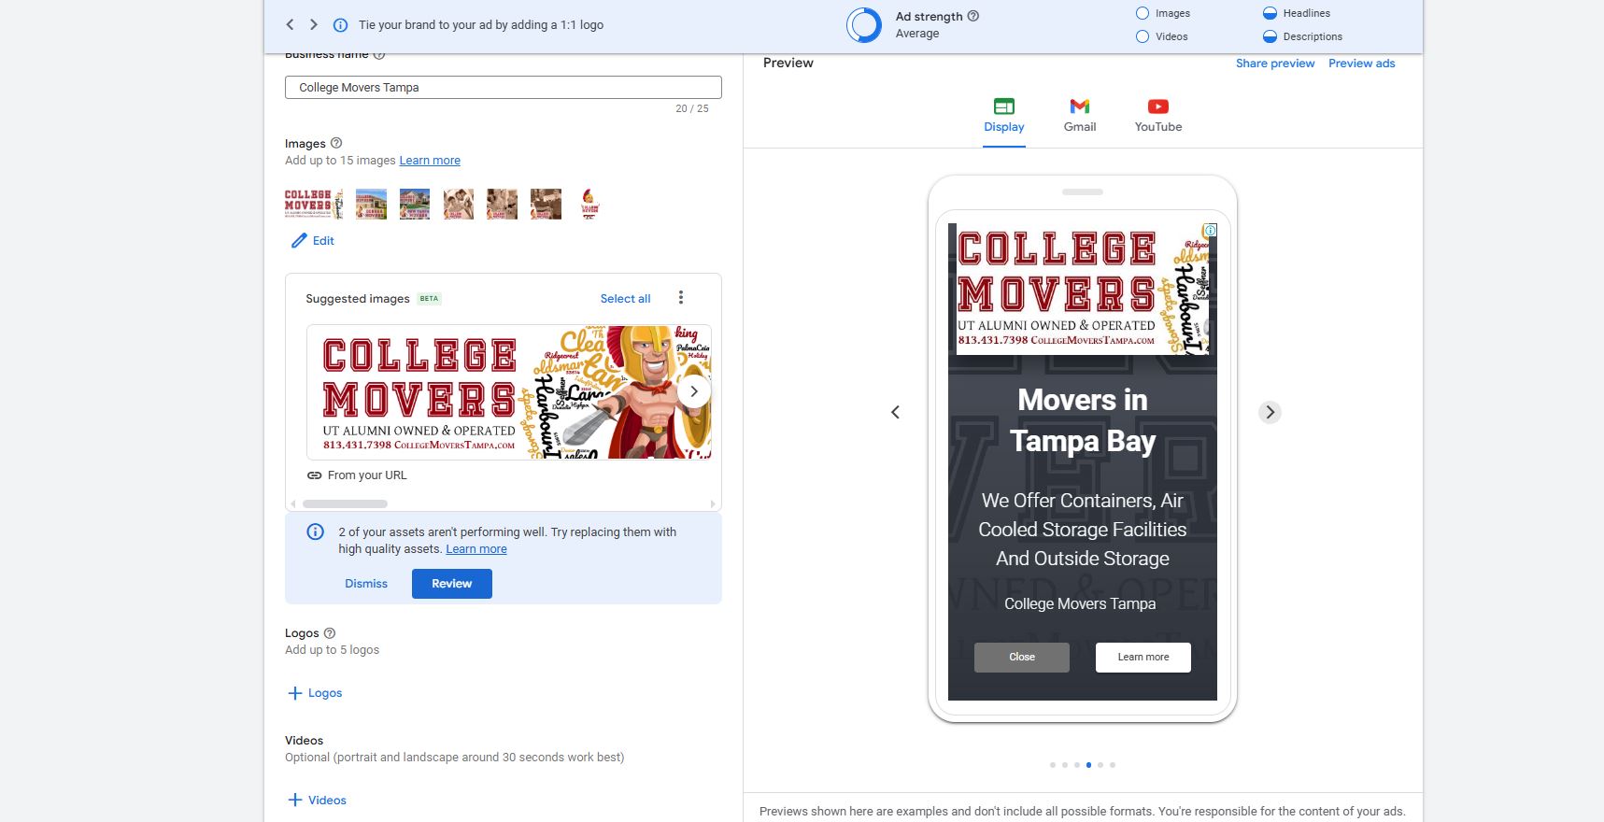
Task: Jump to second preview pagination dot
Action: [x=1065, y=765]
